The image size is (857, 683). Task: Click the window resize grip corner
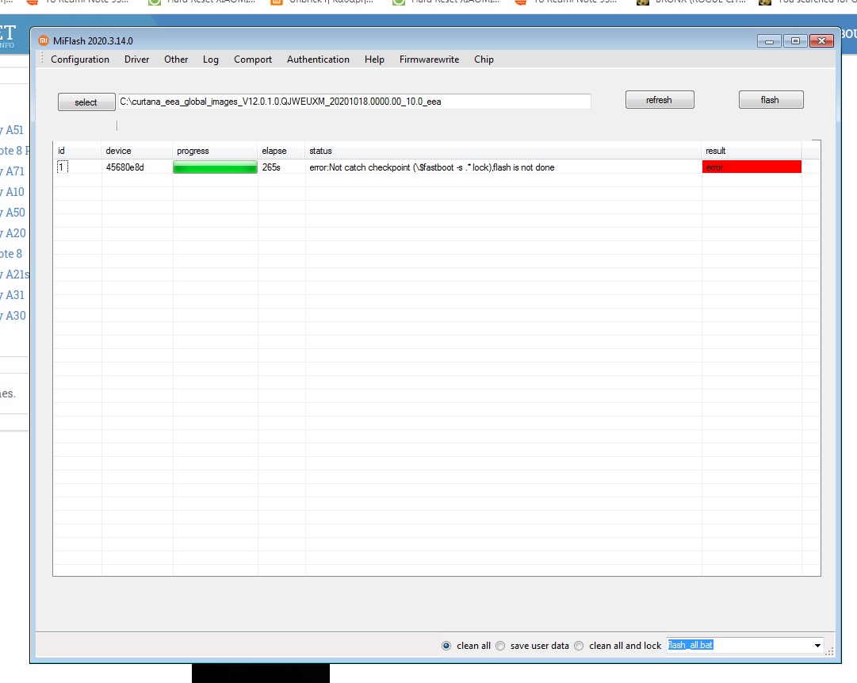coord(830,650)
